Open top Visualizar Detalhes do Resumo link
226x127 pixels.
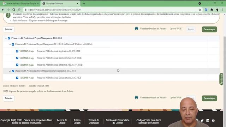click(x=153, y=29)
